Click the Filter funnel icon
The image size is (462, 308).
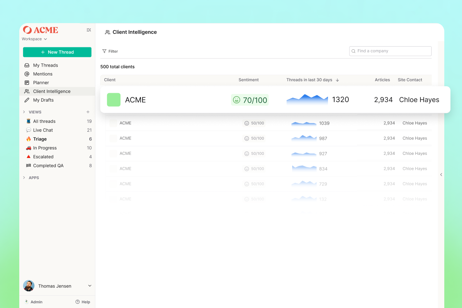click(x=104, y=51)
